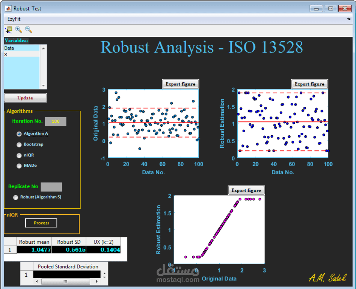The width and height of the screenshot is (356, 289).
Task: Click the Iteration No. input field
Action: 56,121
